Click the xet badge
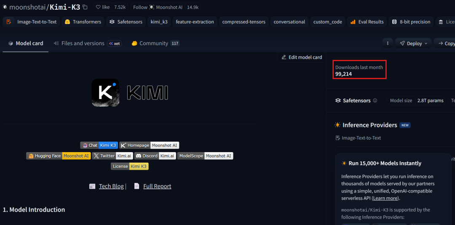455x225 pixels. click(114, 43)
